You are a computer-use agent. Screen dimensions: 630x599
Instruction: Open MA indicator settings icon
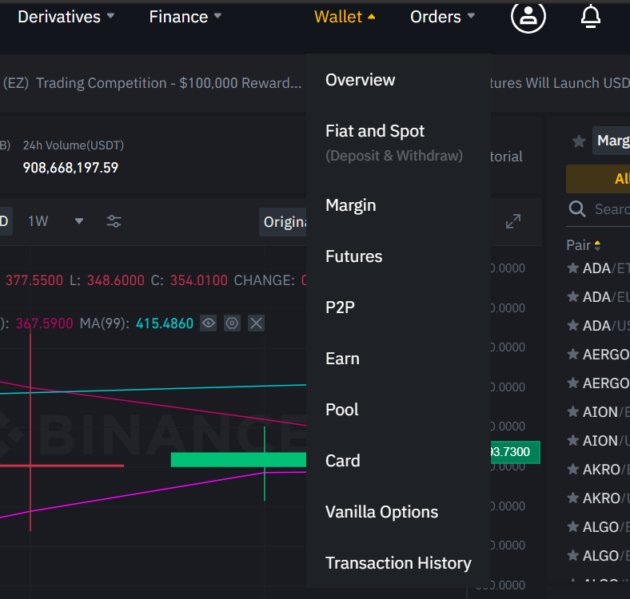(x=232, y=323)
